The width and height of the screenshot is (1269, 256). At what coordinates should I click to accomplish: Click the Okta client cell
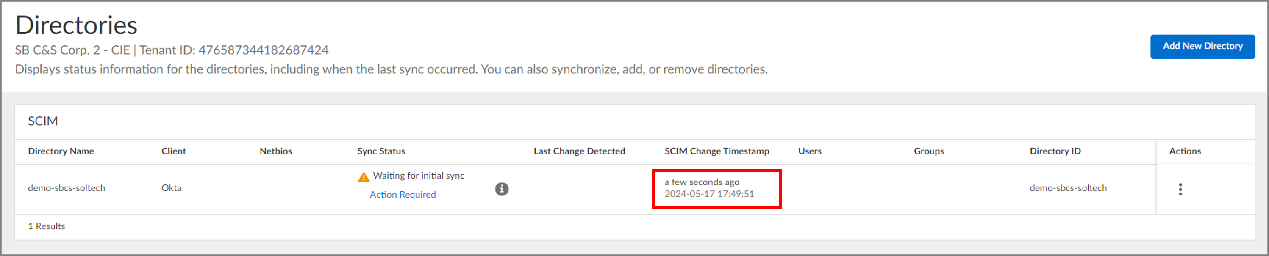[172, 188]
